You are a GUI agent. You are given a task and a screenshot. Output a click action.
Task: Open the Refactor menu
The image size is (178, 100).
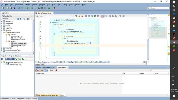tap(28, 5)
